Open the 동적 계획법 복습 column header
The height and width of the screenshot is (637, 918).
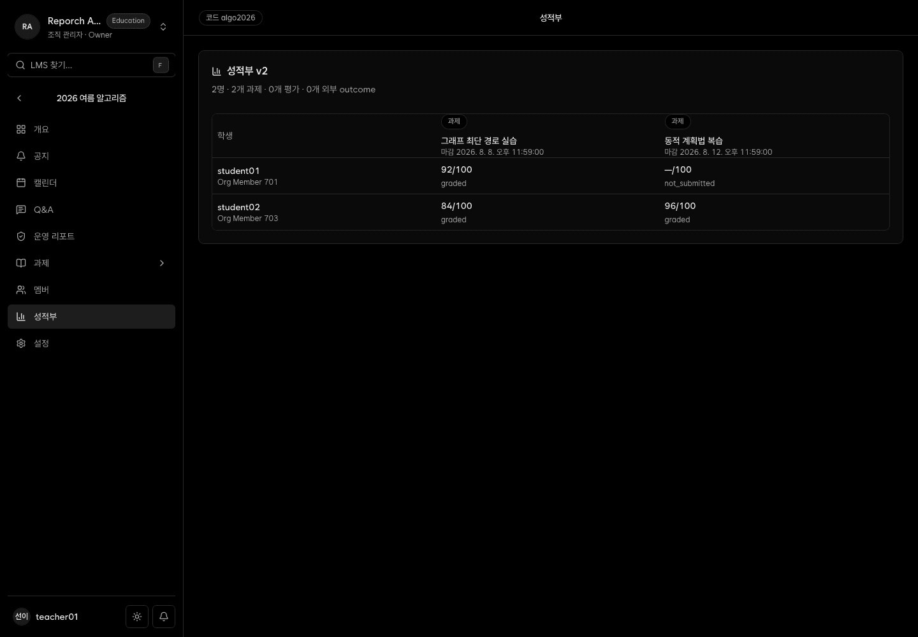(694, 141)
